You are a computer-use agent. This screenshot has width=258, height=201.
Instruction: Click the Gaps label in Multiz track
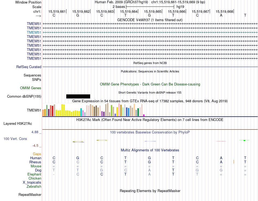(x=37, y=154)
